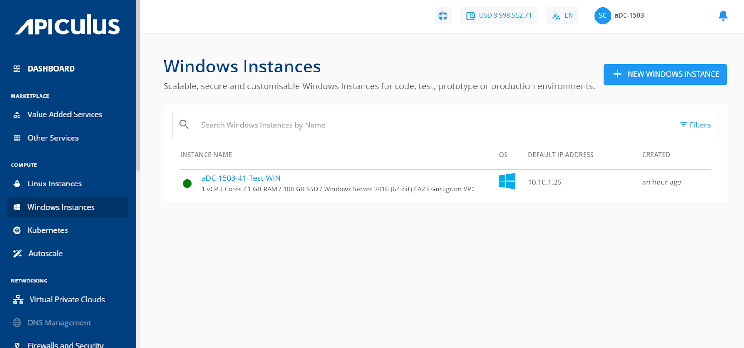The width and height of the screenshot is (744, 348).
Task: Expand the Filters option
Action: click(695, 125)
